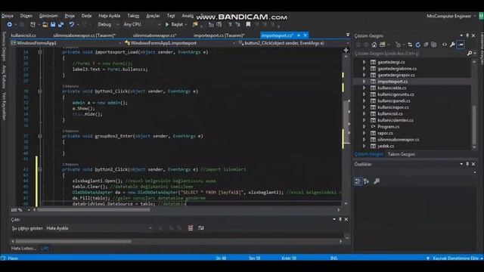Click the Property Pages wrench in Özellikler panel

coord(377,181)
